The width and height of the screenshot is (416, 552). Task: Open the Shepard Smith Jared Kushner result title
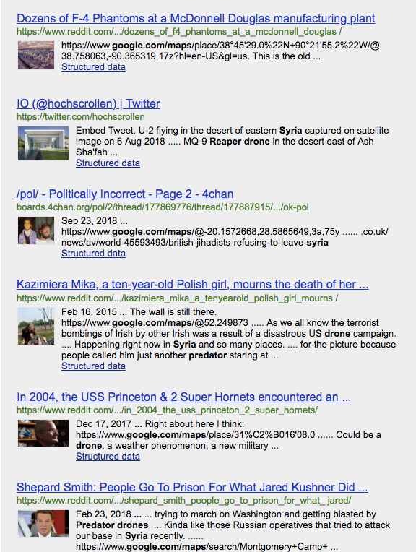(x=192, y=487)
